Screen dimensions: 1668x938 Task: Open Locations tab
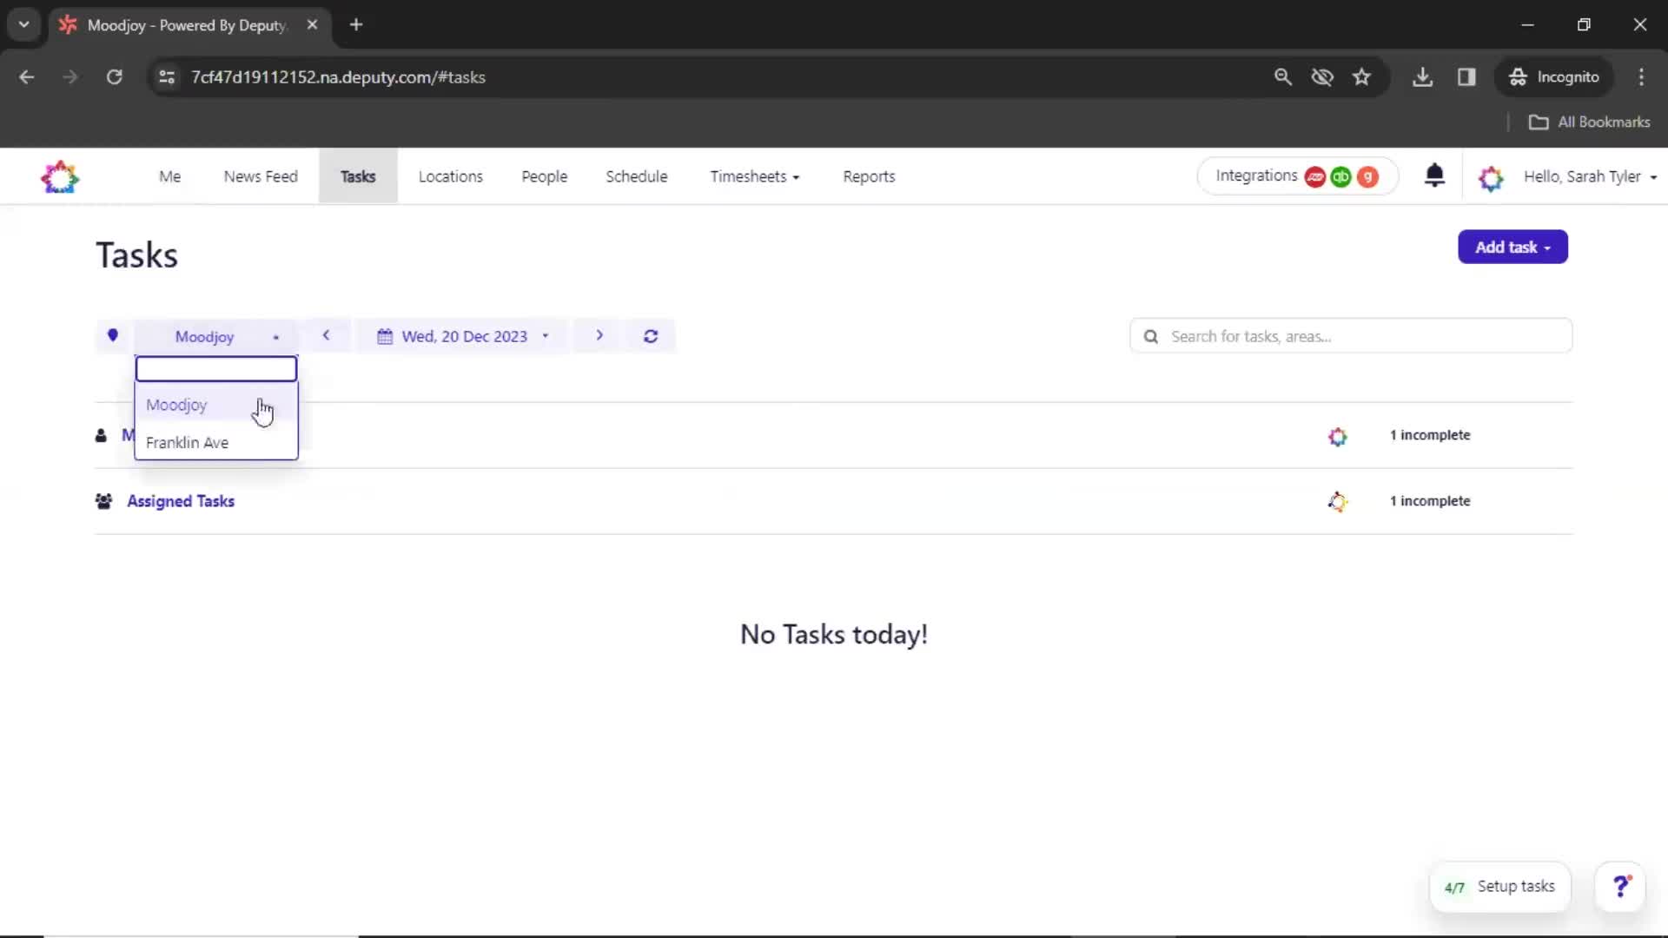click(x=450, y=176)
